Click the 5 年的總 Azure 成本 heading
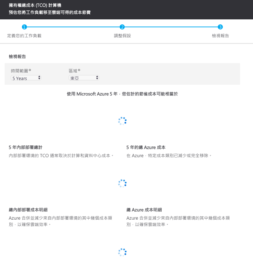The image size is (253, 262). [146, 148]
